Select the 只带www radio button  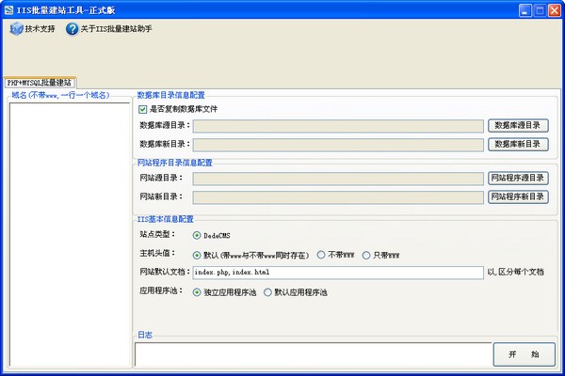click(x=366, y=256)
